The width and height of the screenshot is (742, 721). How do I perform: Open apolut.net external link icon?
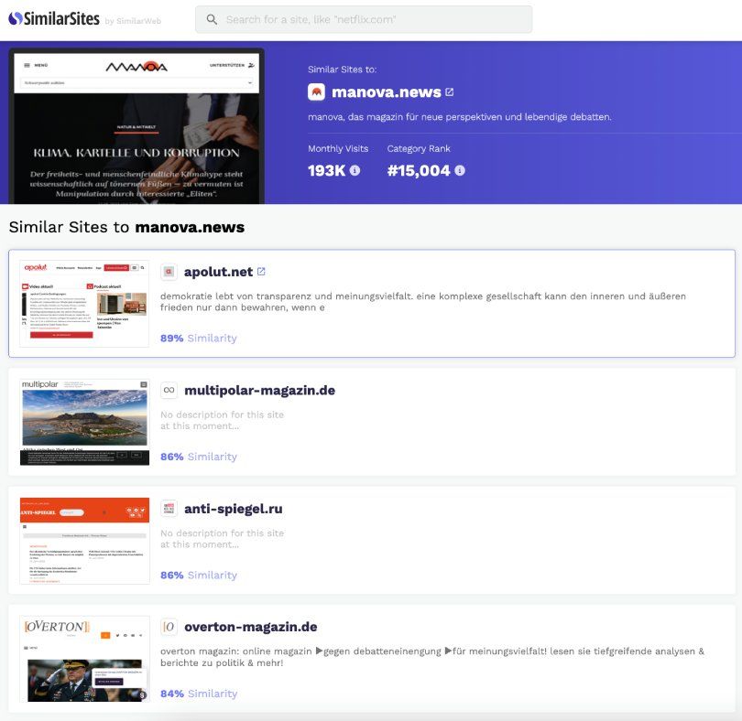(x=261, y=272)
